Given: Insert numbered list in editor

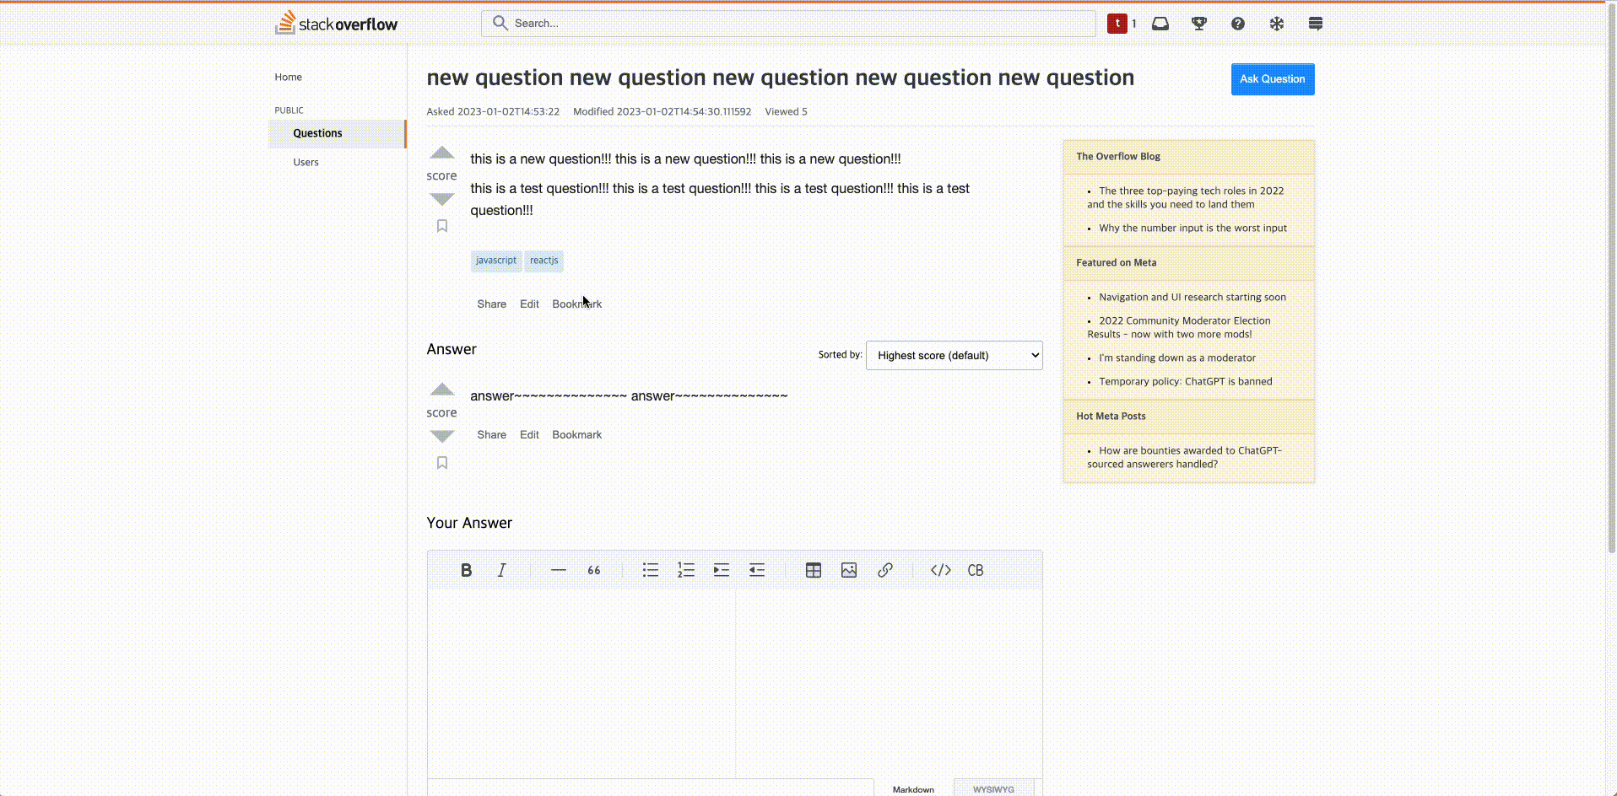Looking at the screenshot, I should [685, 570].
